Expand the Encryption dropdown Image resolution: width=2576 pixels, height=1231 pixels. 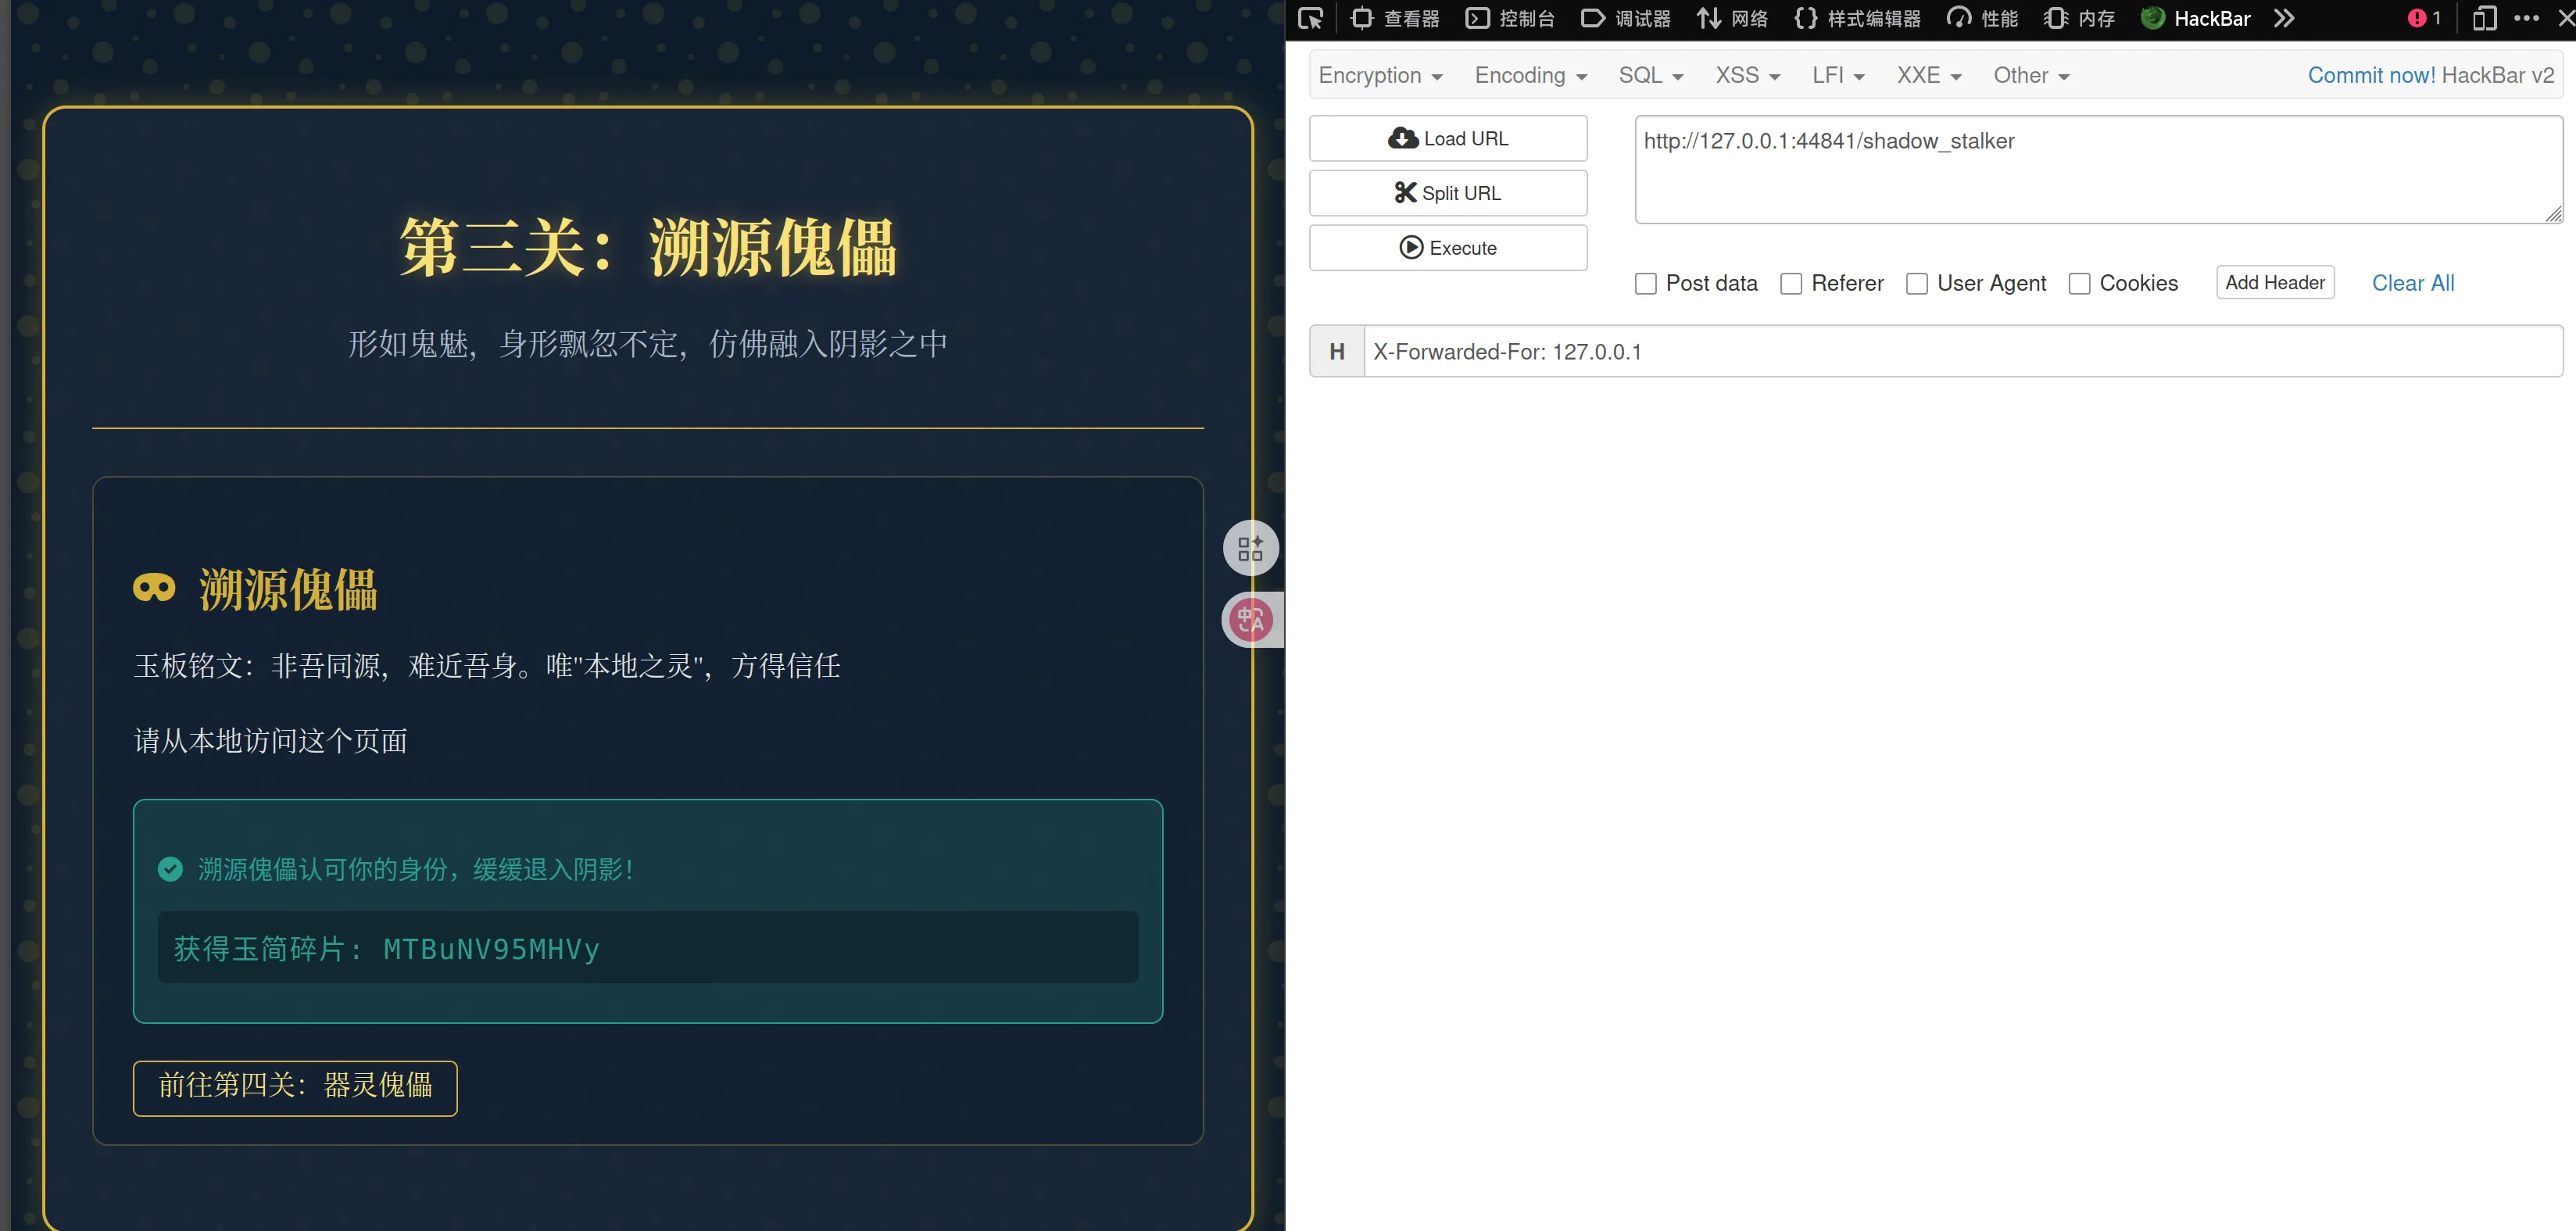[1380, 76]
